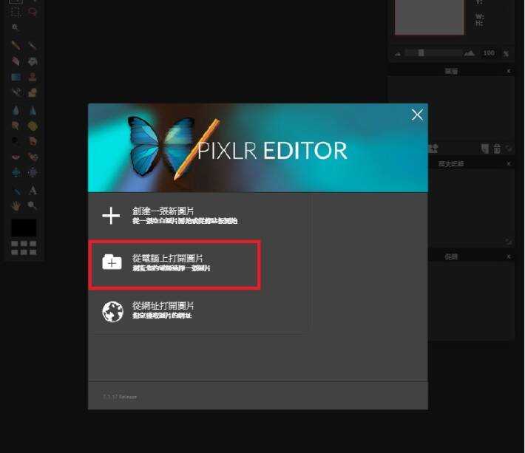The image size is (525, 453).
Task: Select the Blur tool
Action: [x=16, y=110]
